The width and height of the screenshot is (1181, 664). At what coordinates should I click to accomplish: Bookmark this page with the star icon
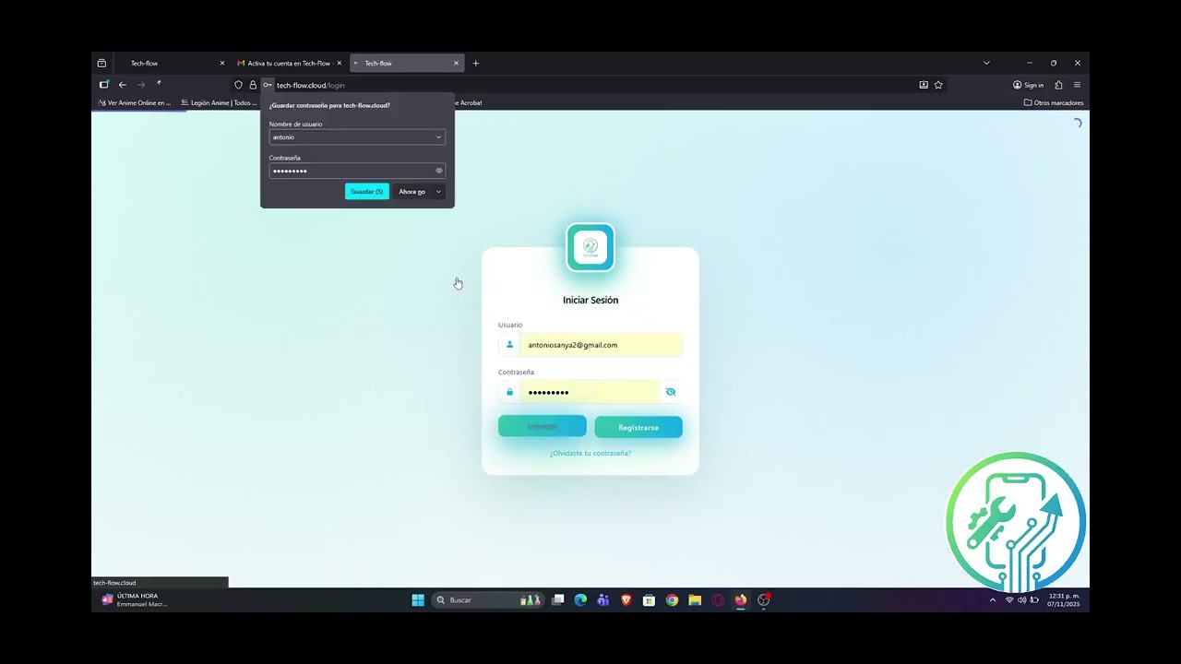938,85
